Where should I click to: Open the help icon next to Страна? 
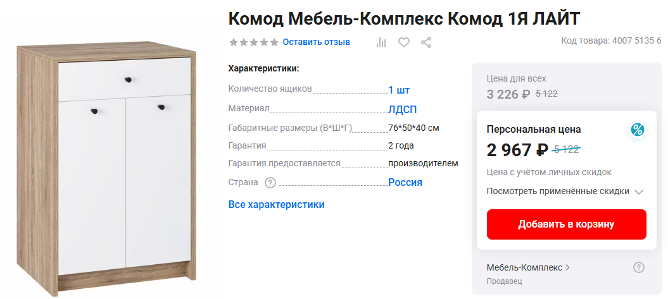pos(270,183)
